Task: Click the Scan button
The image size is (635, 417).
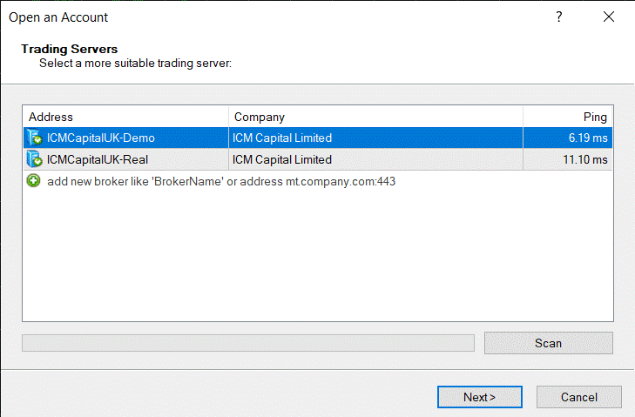Action: (x=549, y=343)
